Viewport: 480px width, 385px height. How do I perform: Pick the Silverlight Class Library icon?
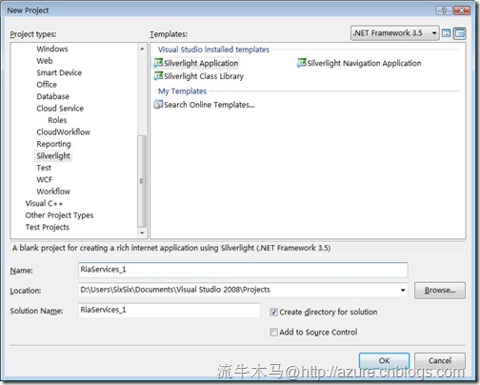[158, 76]
